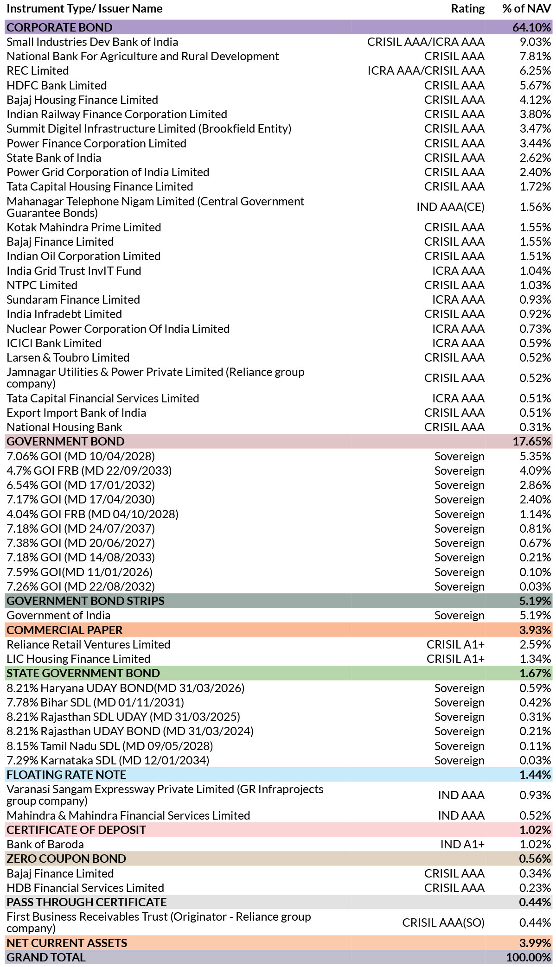This screenshot has height=967, width=556.
Task: Select Reliance Retail Ventures Limited row
Action: 278,644
